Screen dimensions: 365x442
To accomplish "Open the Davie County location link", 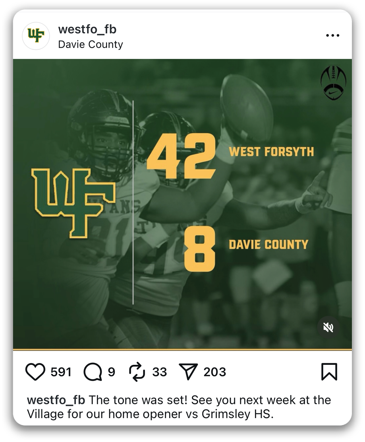I will pyautogui.click(x=91, y=44).
